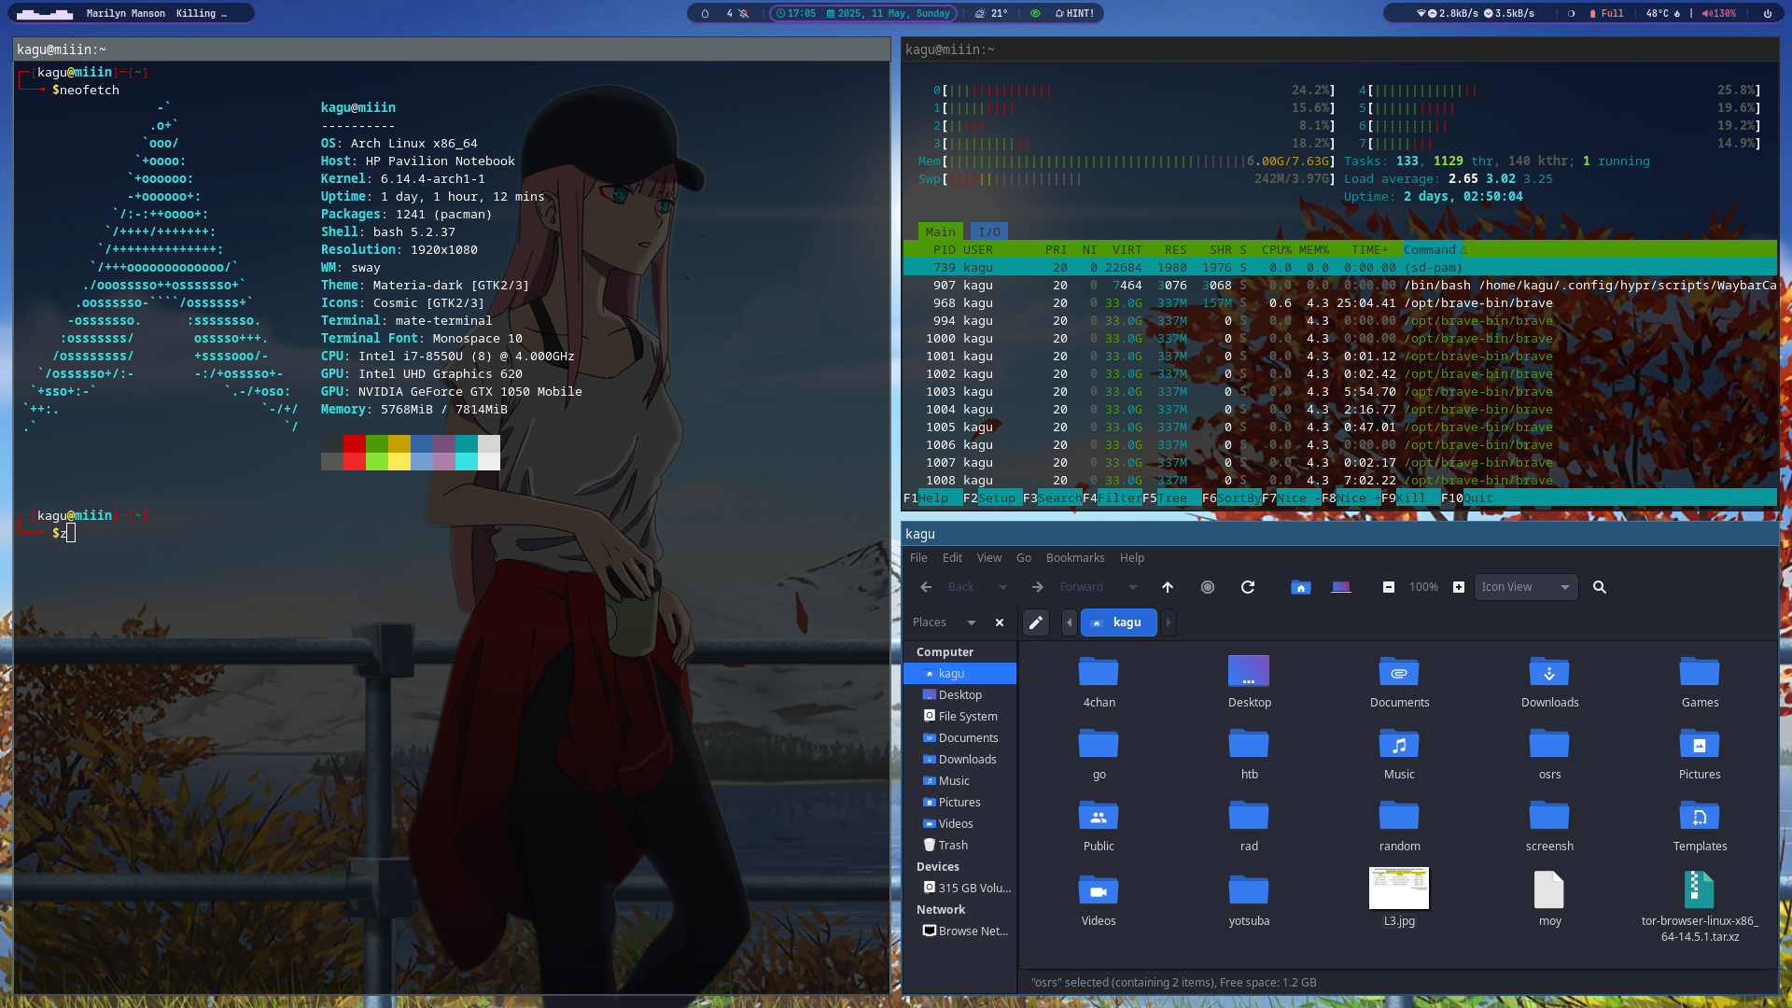Select the Videos folder icon in the grid
The width and height of the screenshot is (1792, 1008).
coord(1099,900)
